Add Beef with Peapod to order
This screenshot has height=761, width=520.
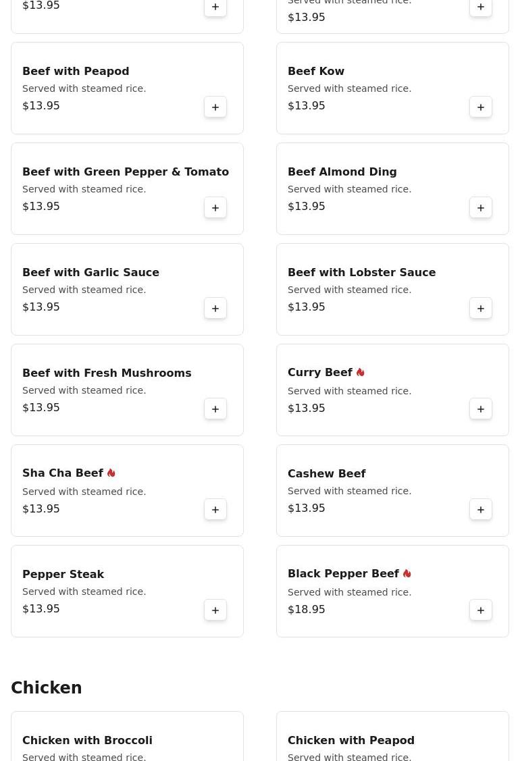(215, 107)
